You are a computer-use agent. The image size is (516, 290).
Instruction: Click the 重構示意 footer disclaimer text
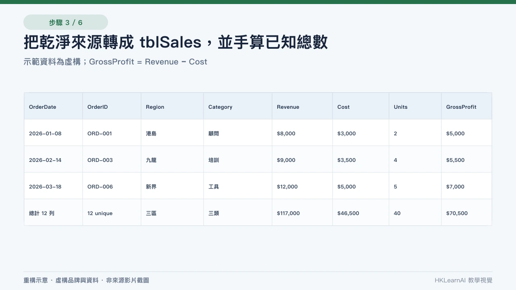(x=86, y=280)
